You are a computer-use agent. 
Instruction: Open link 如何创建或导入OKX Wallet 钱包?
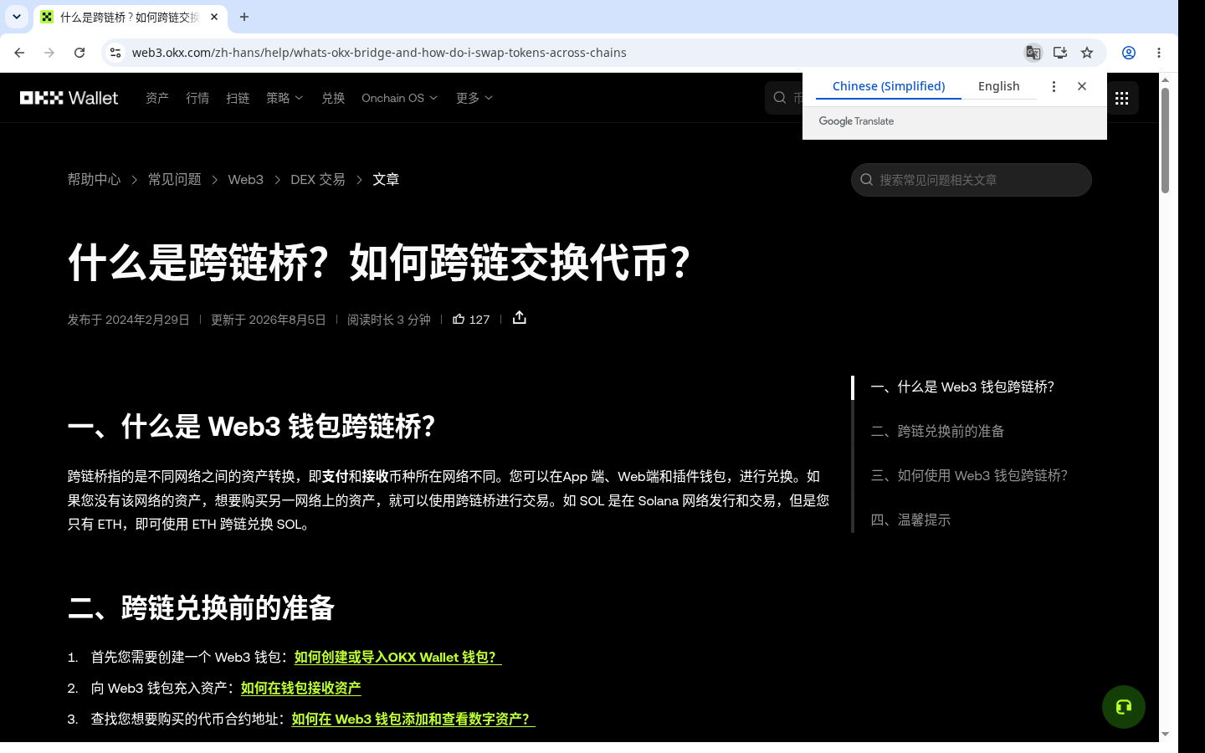[398, 658]
